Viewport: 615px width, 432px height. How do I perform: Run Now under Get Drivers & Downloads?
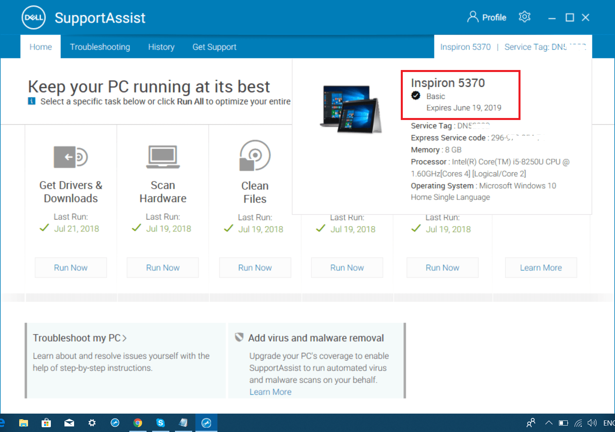pos(71,268)
